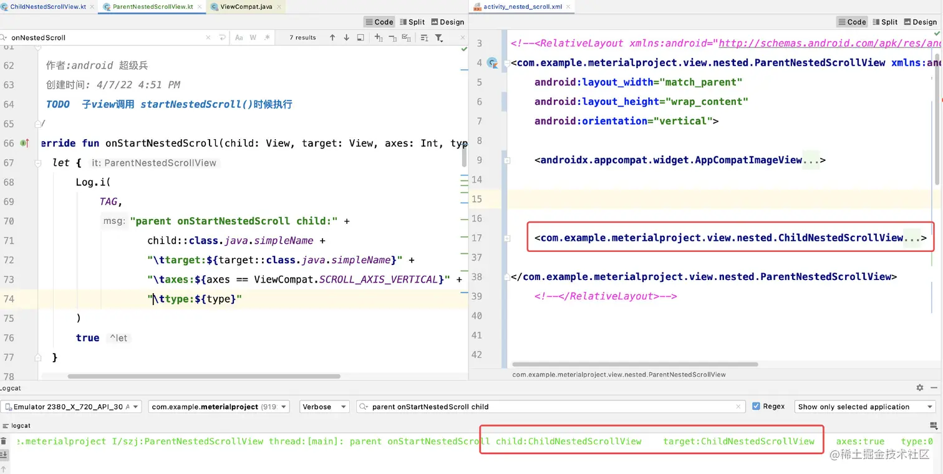This screenshot has height=474, width=943.
Task: Toggle Regex (.*) search option
Action: pos(267,37)
